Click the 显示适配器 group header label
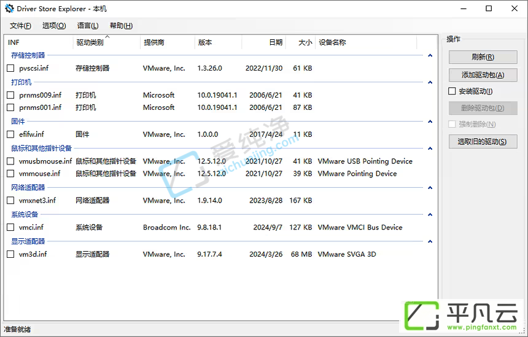 pyautogui.click(x=28, y=241)
